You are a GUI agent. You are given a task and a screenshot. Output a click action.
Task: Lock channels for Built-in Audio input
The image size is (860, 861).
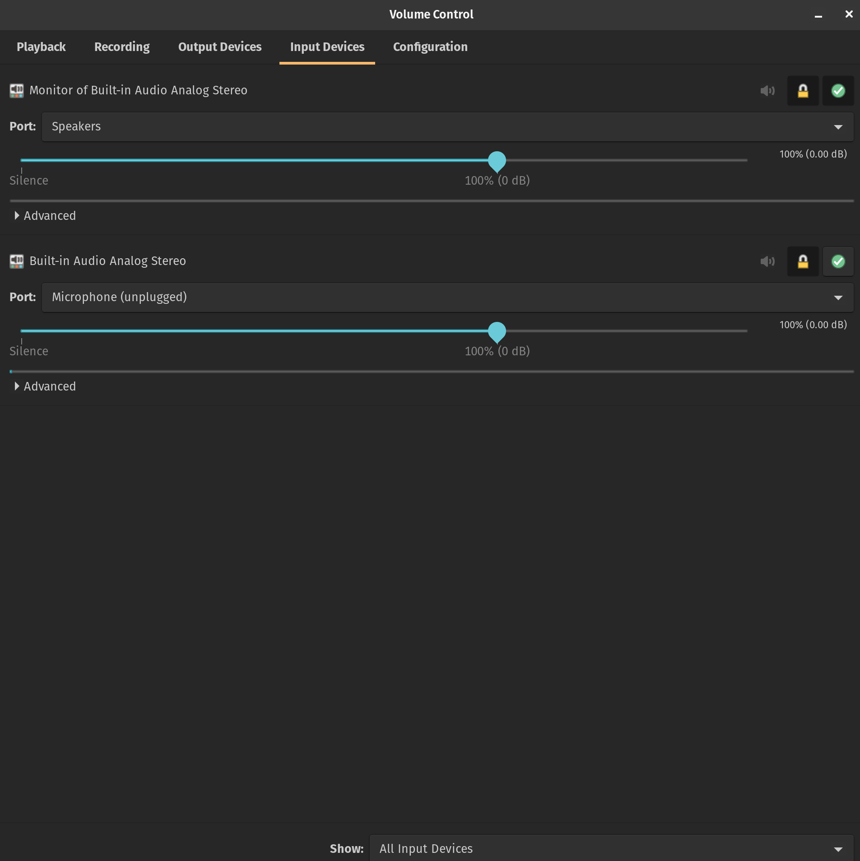pyautogui.click(x=803, y=261)
